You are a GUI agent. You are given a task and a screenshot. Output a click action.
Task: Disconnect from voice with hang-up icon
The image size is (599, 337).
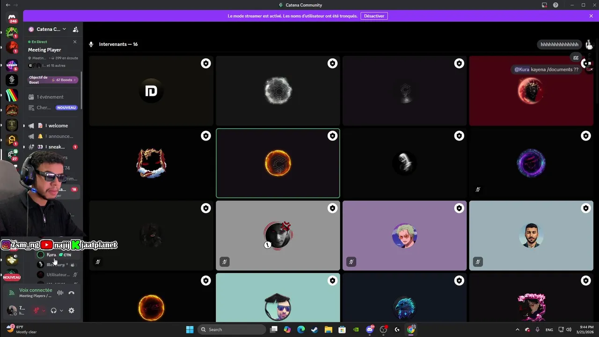coord(71,293)
